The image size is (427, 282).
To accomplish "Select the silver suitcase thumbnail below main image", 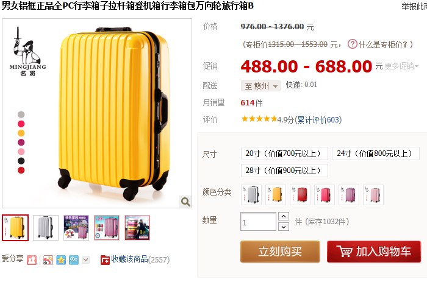I will pos(46,228).
